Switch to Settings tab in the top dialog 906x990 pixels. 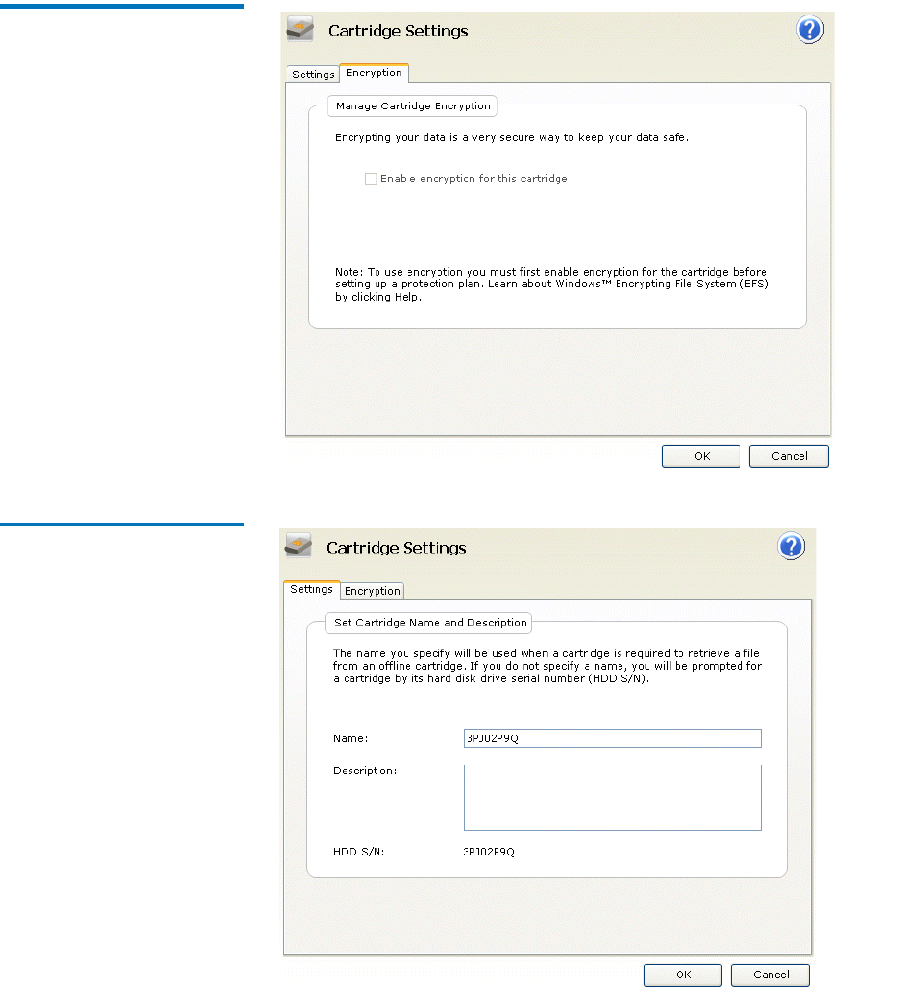click(314, 75)
